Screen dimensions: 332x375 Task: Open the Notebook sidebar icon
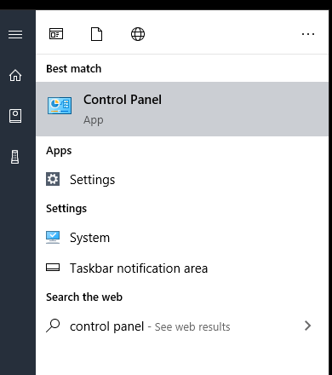pos(15,116)
